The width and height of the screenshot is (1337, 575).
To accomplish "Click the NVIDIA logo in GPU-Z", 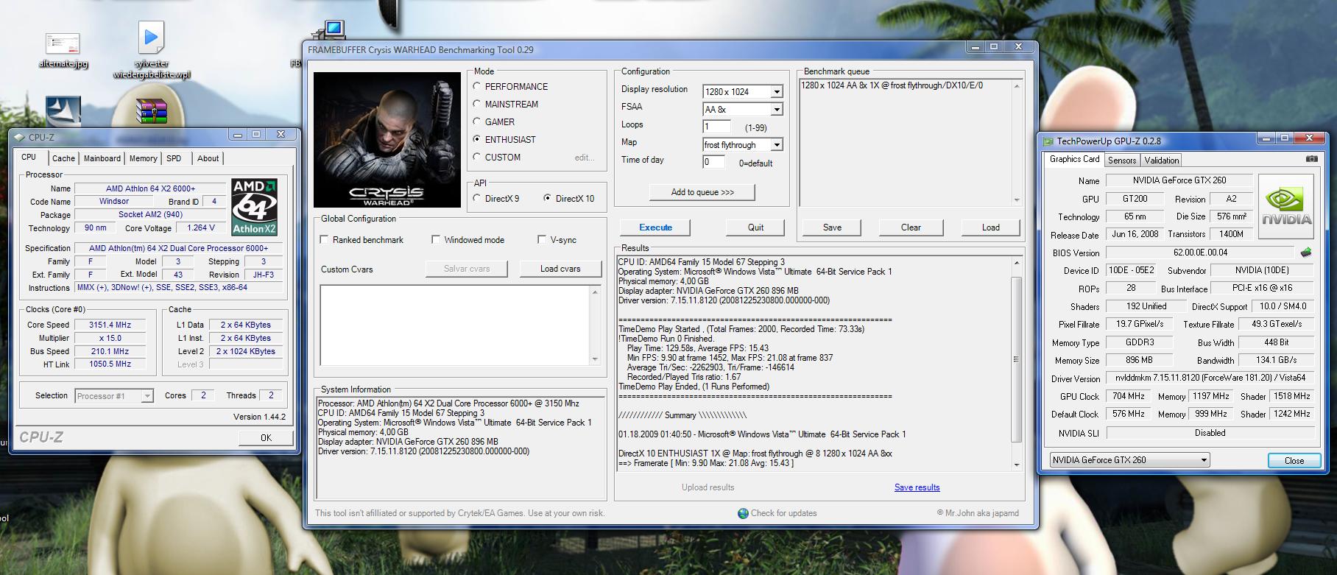I will coord(1286,207).
